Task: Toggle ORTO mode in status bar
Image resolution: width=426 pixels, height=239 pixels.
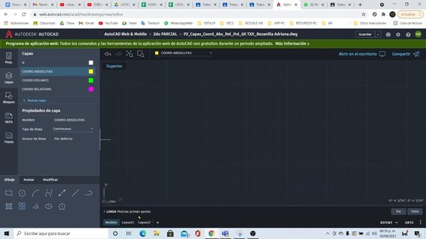Action: 409,222
